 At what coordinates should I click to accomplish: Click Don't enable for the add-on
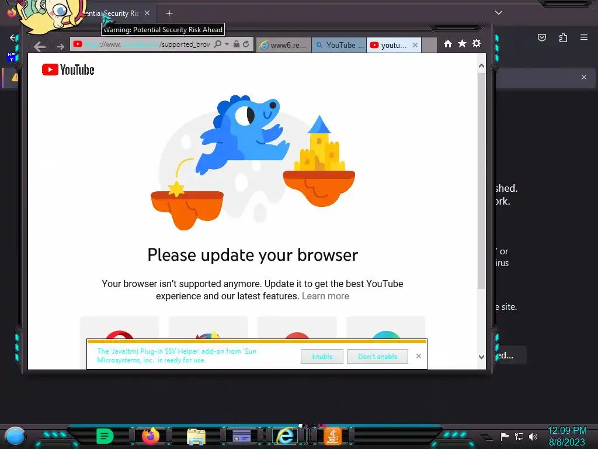[x=378, y=356]
